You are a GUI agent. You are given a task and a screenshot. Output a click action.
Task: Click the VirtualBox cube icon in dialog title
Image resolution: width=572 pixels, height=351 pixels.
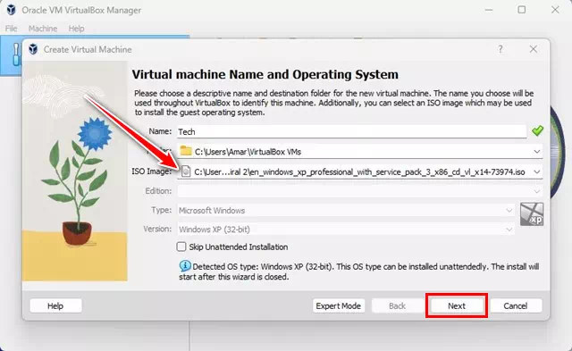coord(33,49)
